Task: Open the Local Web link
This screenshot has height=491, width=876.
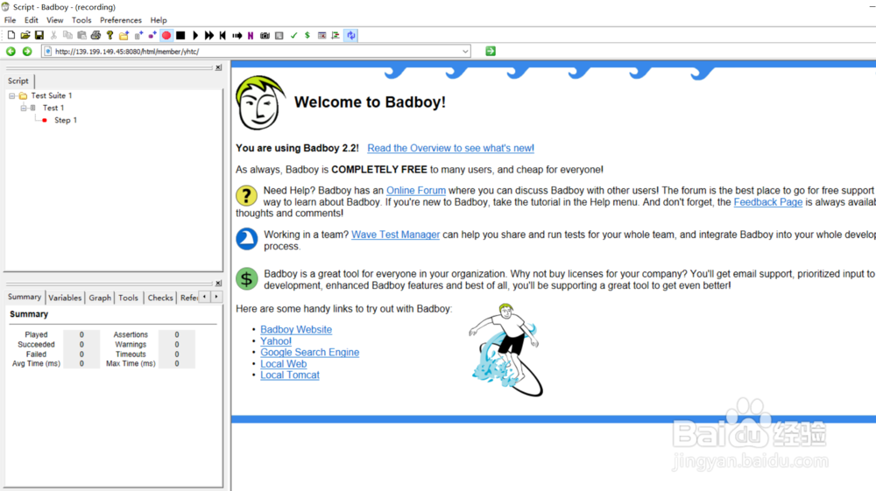Action: click(x=283, y=364)
